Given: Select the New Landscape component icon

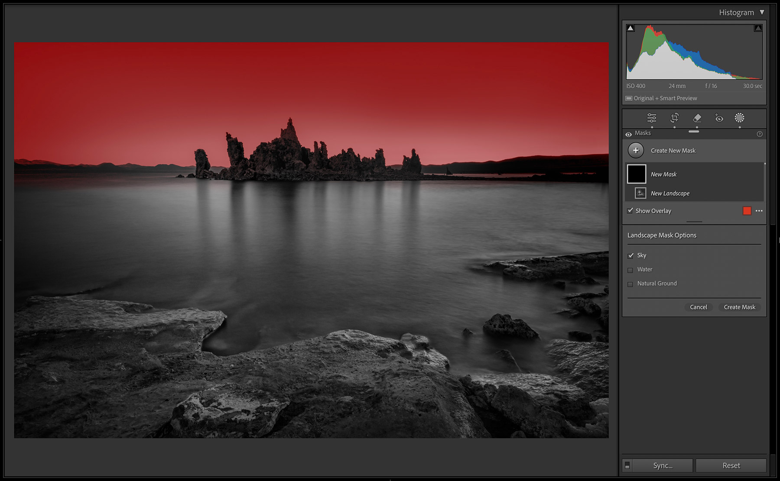Looking at the screenshot, I should 640,193.
